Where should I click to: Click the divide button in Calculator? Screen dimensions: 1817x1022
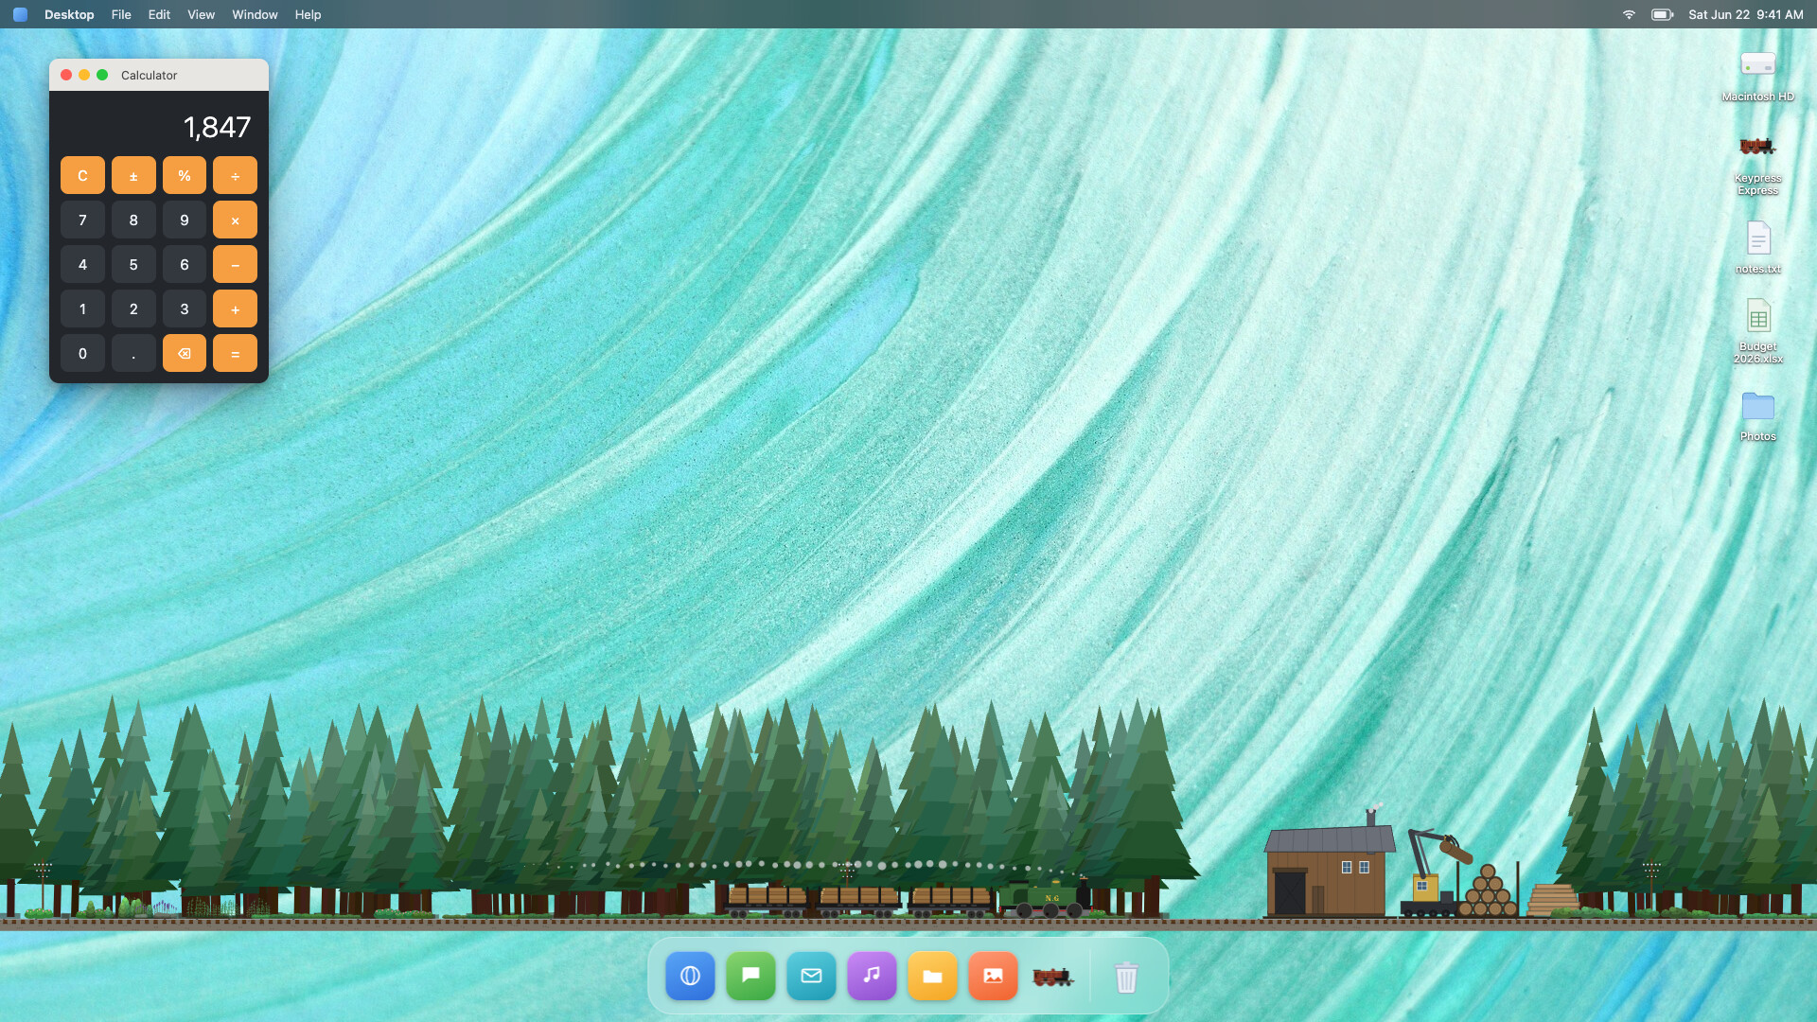(235, 175)
